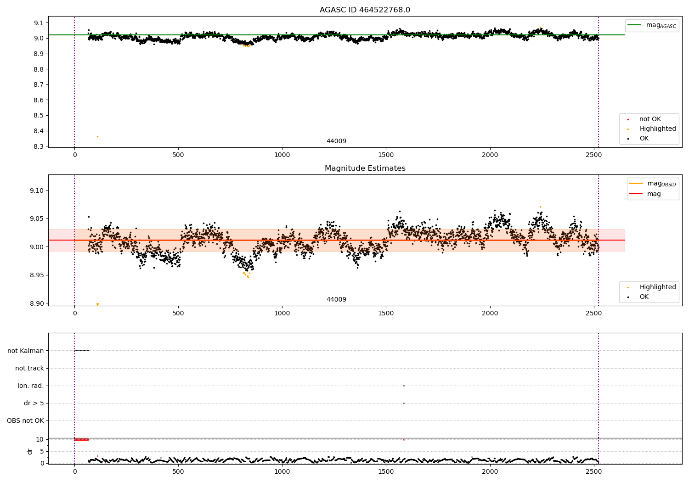The width and height of the screenshot is (689, 482).
Task: Click the black dot in the 'dr > 5' row
Action: click(x=404, y=403)
